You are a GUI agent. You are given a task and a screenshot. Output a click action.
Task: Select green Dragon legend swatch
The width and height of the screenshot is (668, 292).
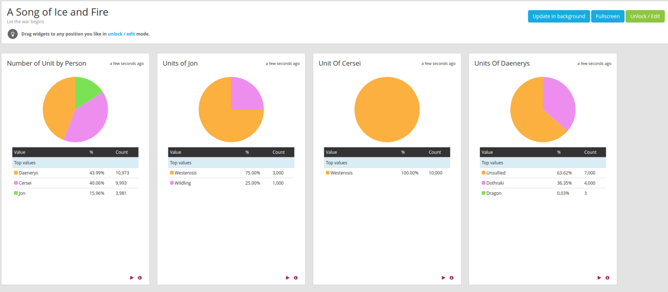[x=483, y=193]
